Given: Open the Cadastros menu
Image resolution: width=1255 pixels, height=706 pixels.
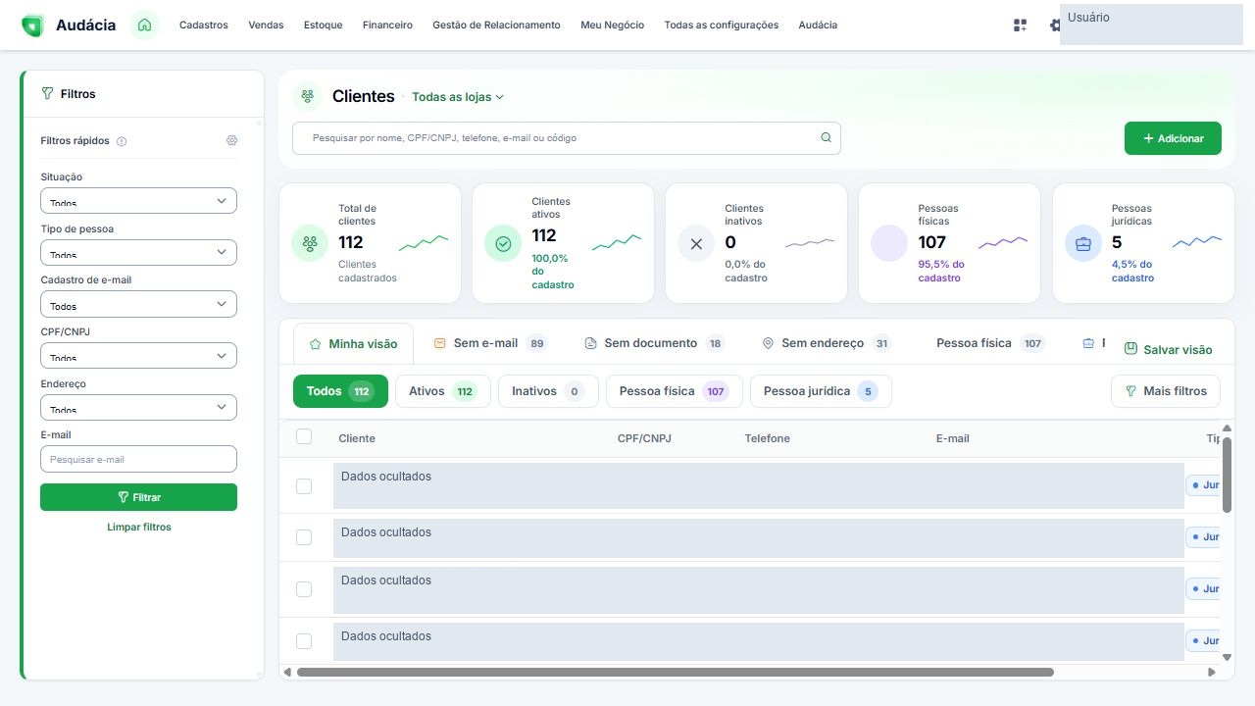Looking at the screenshot, I should click(x=204, y=25).
